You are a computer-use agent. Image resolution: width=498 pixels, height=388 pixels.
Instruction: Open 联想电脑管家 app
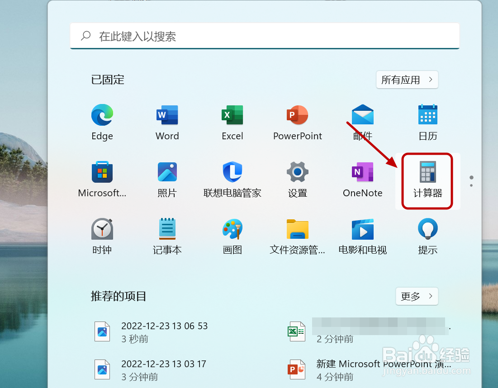[x=232, y=180]
